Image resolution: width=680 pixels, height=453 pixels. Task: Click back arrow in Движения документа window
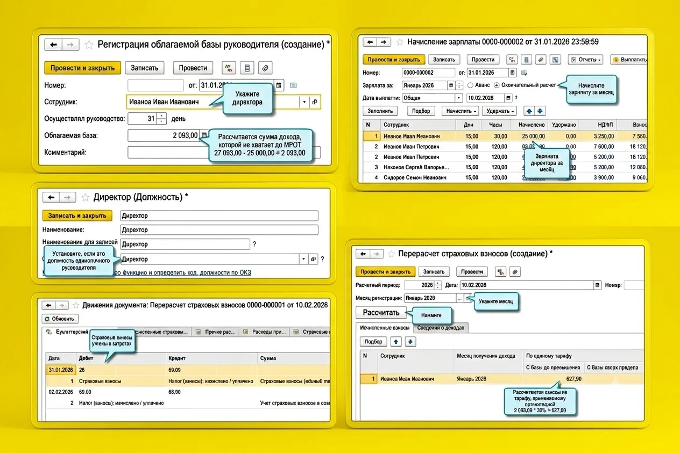tap(49, 305)
